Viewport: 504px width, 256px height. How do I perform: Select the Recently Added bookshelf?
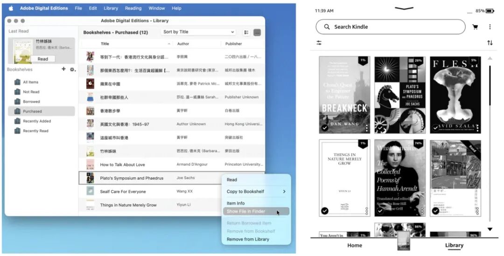coord(41,121)
